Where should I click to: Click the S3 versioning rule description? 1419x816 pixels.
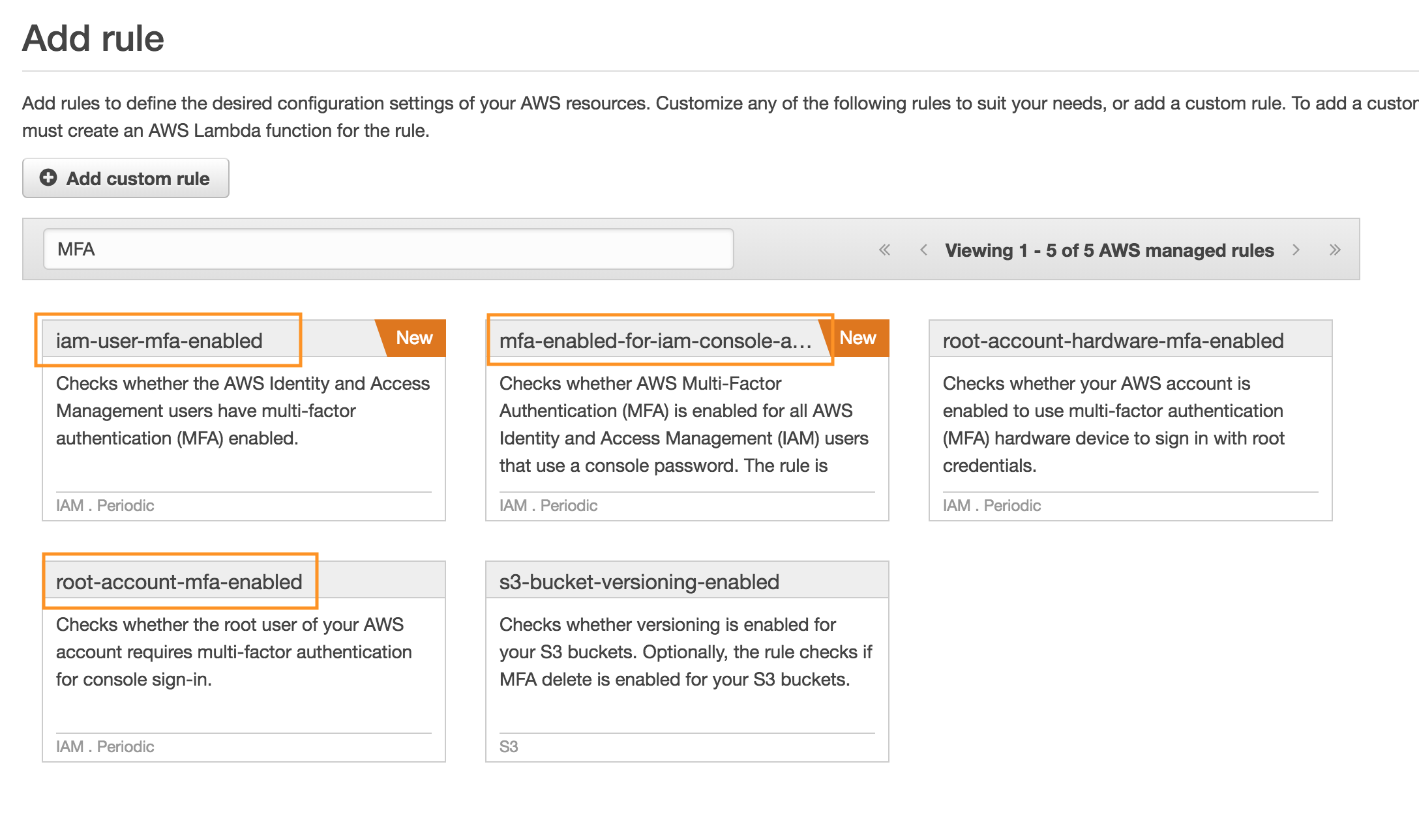[x=685, y=652]
